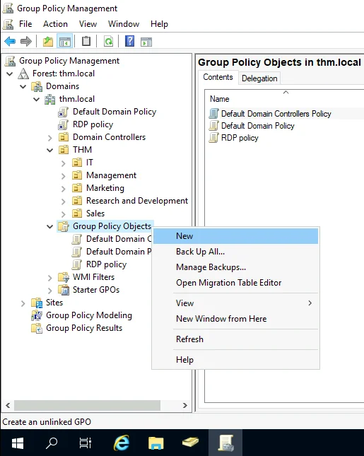Click the Refresh toolbar icon
This screenshot has width=364, height=456.
(108, 42)
